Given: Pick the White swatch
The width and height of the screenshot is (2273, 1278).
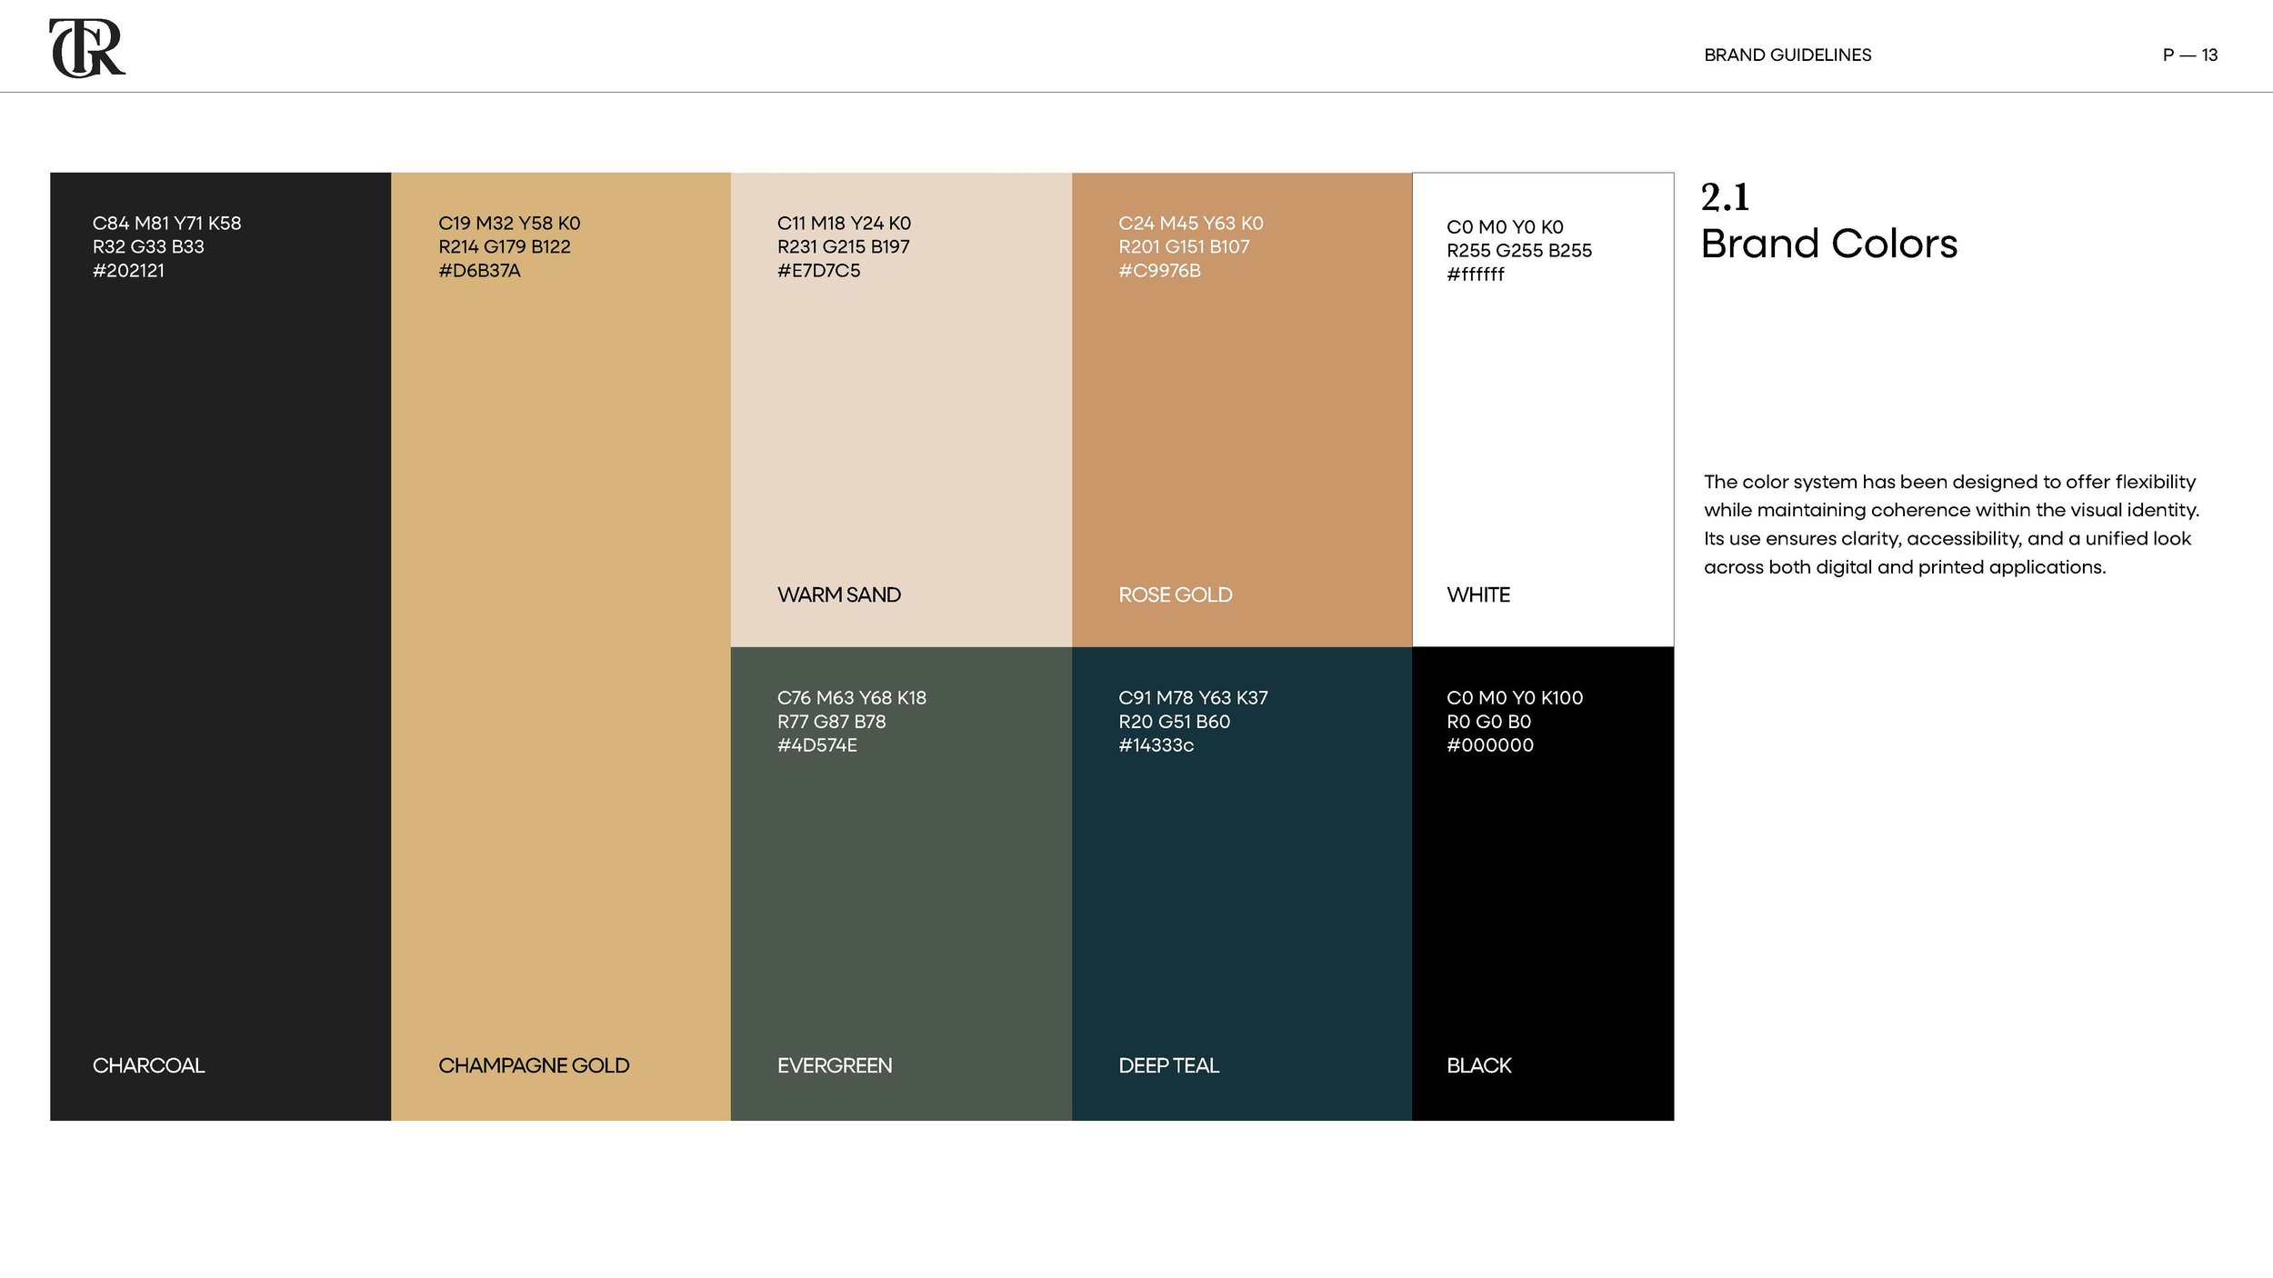Looking at the screenshot, I should pyautogui.click(x=1543, y=410).
